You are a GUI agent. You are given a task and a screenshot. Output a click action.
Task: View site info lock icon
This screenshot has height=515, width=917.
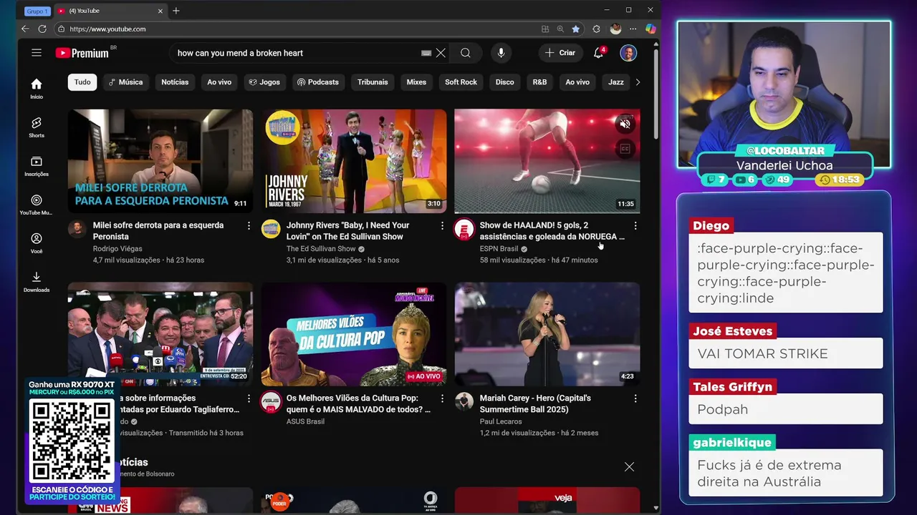click(61, 29)
